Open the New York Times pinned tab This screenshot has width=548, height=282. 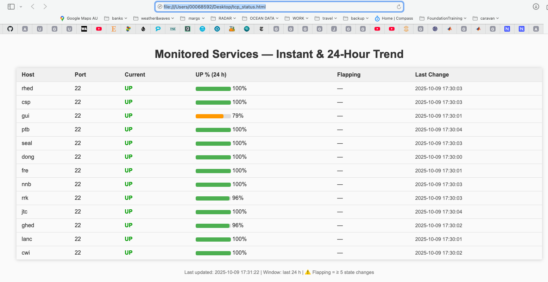tap(262, 29)
